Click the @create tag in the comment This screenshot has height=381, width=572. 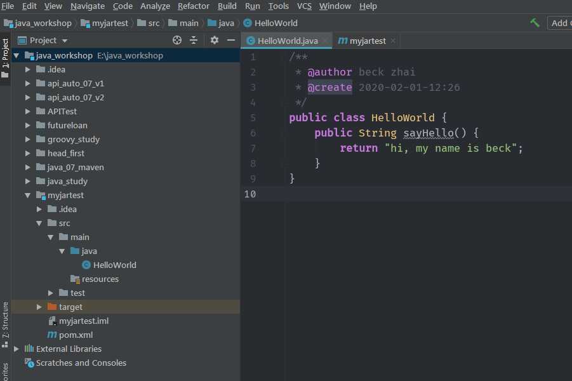[329, 87]
